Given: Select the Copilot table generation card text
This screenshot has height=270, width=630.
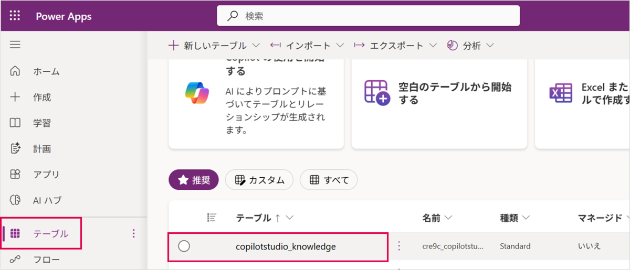Looking at the screenshot, I should tap(276, 110).
